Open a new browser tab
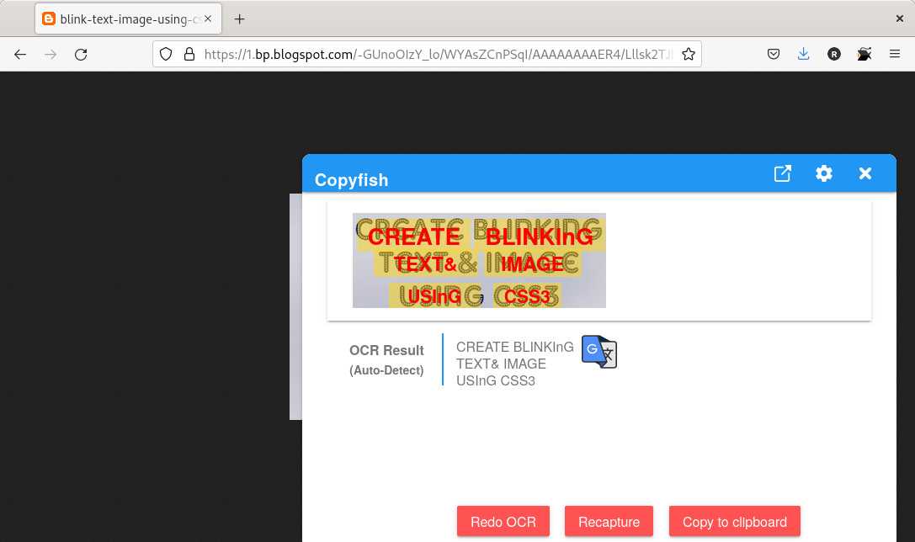 click(x=239, y=19)
